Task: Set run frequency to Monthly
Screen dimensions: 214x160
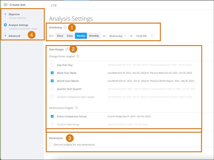Action: [x=94, y=36]
